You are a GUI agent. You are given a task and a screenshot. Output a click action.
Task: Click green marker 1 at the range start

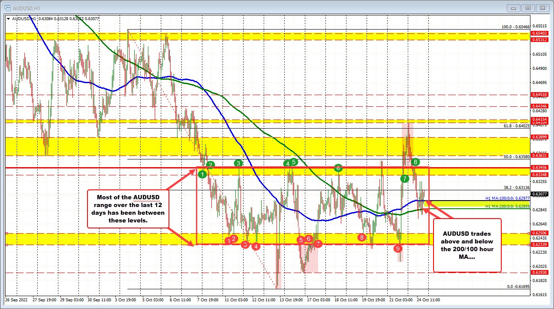click(203, 174)
